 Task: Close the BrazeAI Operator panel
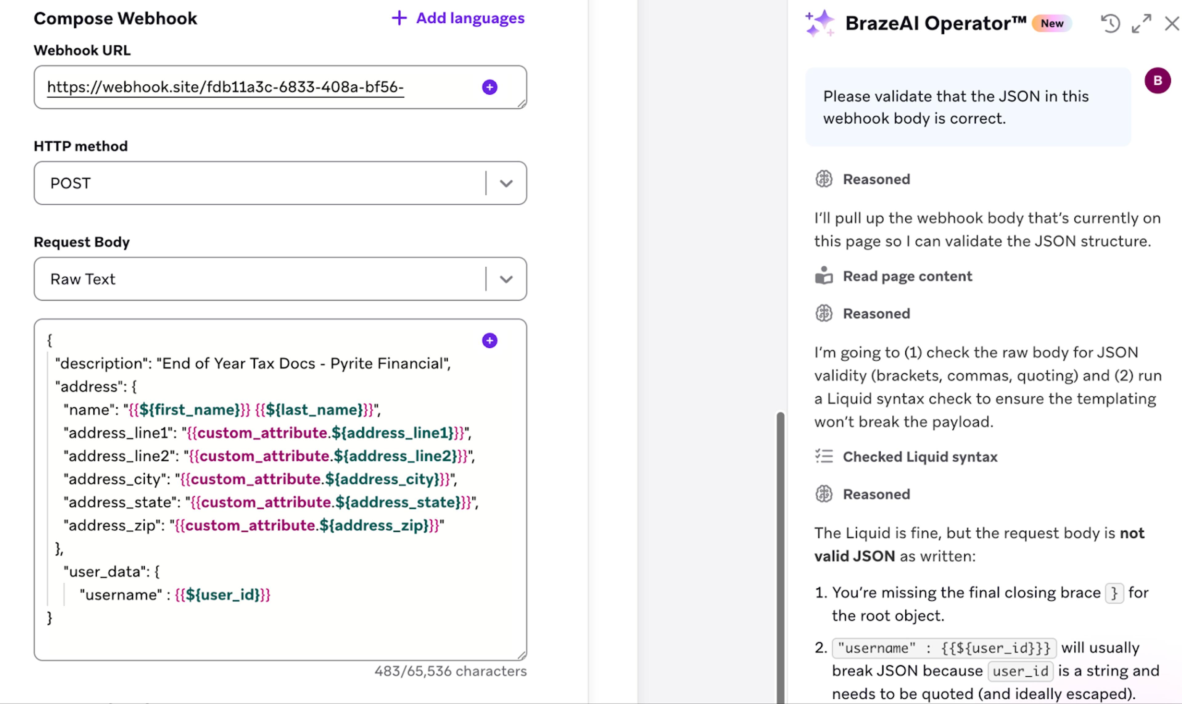pos(1172,23)
